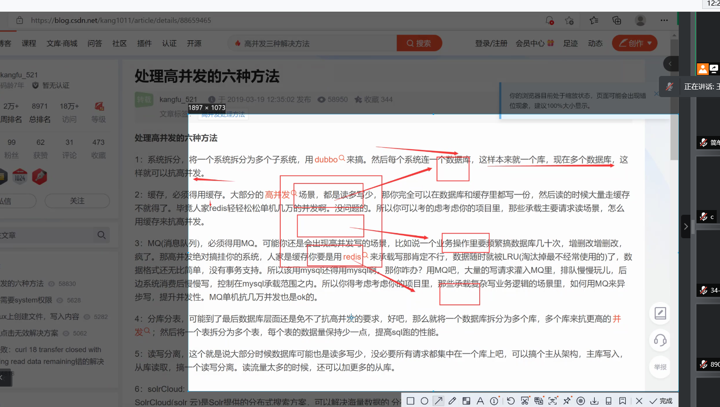Click the 关注 follow button
720x407 pixels.
click(77, 201)
